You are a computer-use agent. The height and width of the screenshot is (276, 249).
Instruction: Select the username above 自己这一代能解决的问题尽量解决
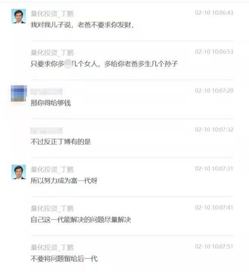52,209
